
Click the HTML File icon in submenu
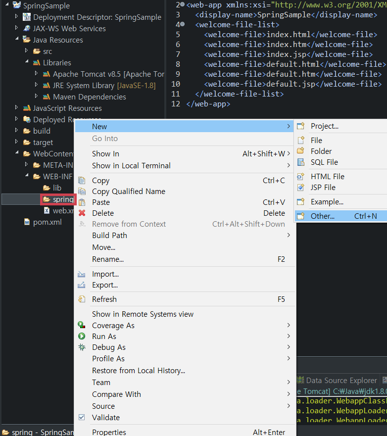(x=300, y=176)
